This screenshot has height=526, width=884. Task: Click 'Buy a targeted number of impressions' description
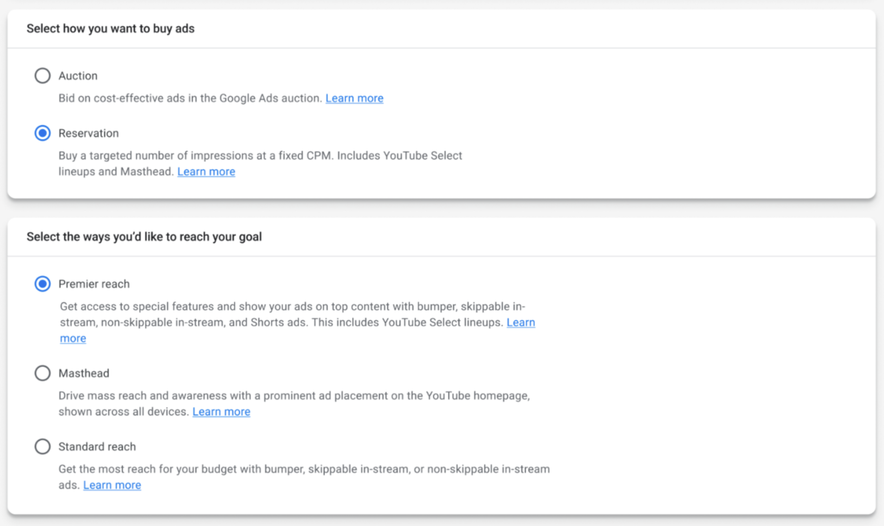(260, 163)
